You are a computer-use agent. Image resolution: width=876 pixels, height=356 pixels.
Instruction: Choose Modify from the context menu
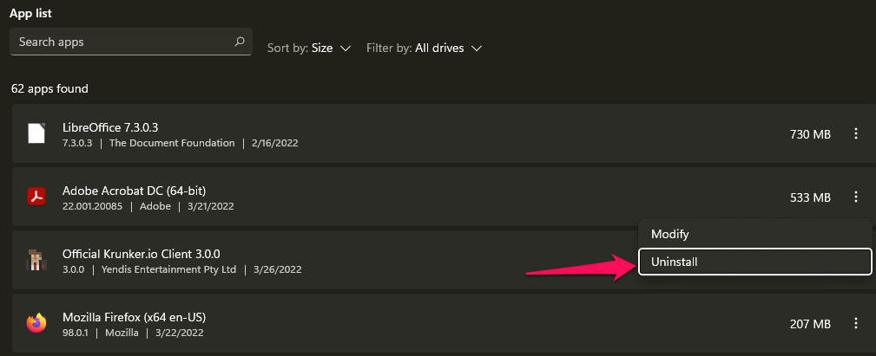coord(754,234)
